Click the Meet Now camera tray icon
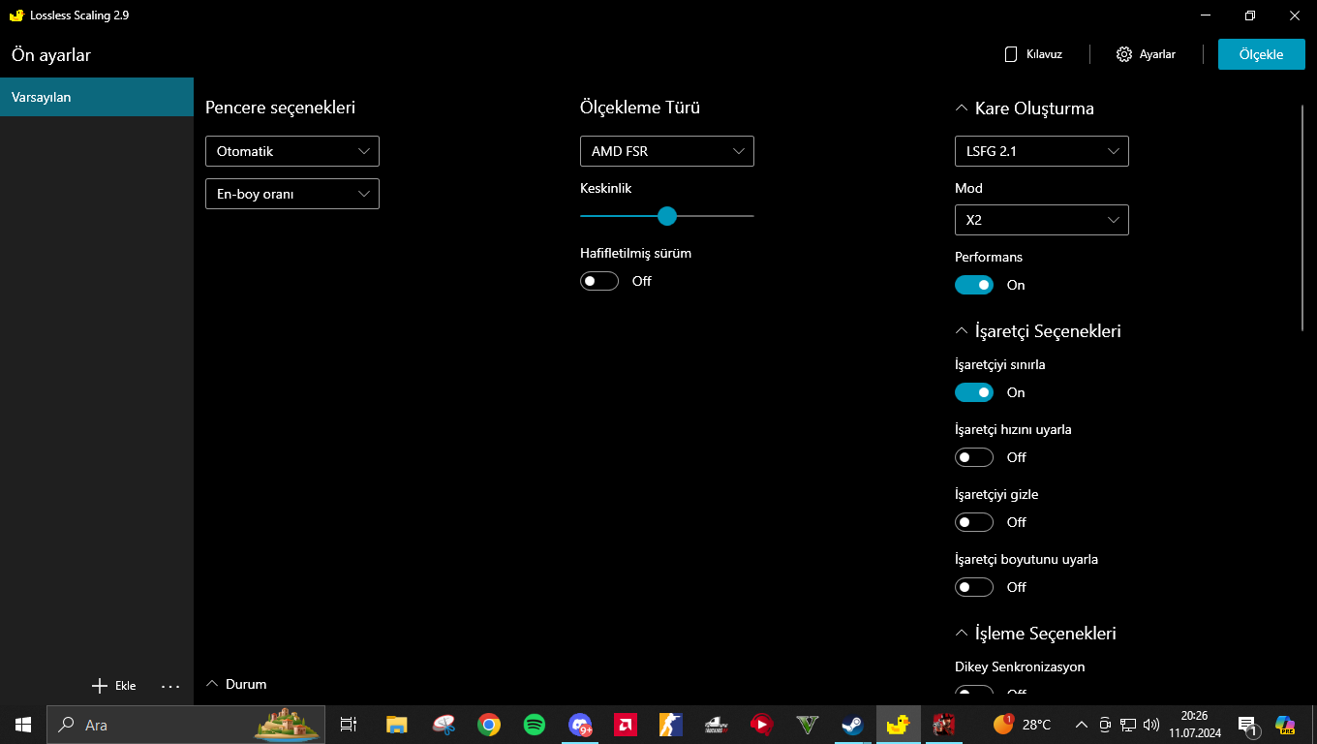Screen dimensions: 1317x744 click(1104, 725)
